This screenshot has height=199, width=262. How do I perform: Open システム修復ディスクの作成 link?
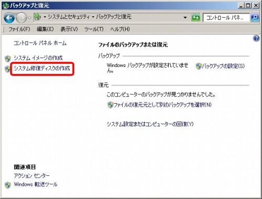coord(42,68)
